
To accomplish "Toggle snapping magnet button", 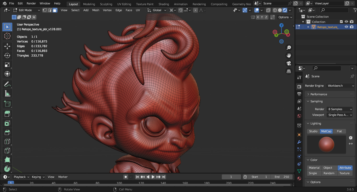I will coord(181,10).
